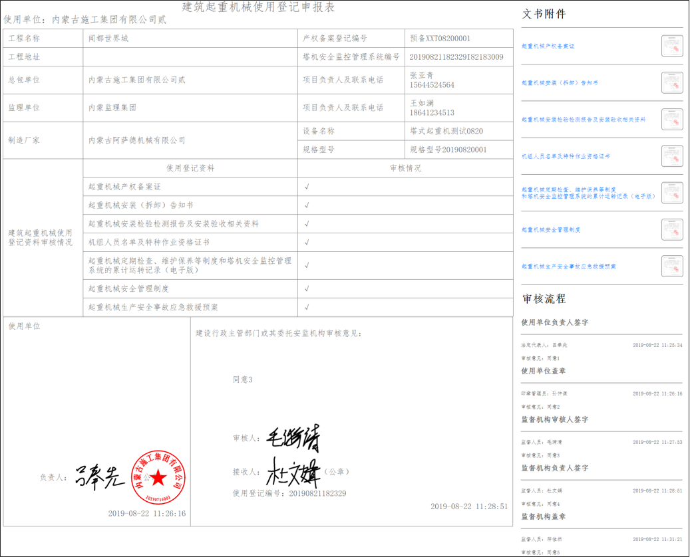This screenshot has height=557, width=690.
Task: Open thumbnail beside 起重机械生产安全事故应急救援预案 attachment
Action: click(x=672, y=267)
